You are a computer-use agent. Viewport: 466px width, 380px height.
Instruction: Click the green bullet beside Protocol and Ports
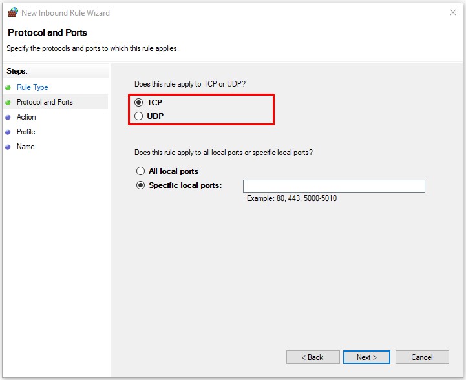coord(8,102)
